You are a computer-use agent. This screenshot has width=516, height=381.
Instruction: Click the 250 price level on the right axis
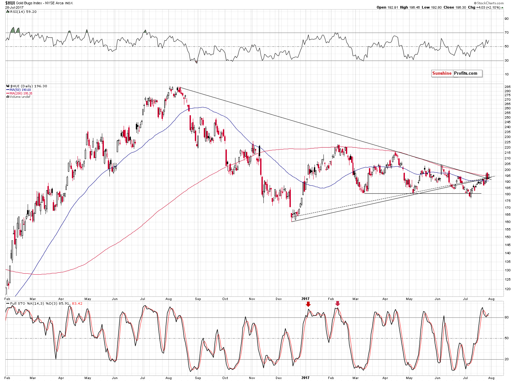pos(507,118)
